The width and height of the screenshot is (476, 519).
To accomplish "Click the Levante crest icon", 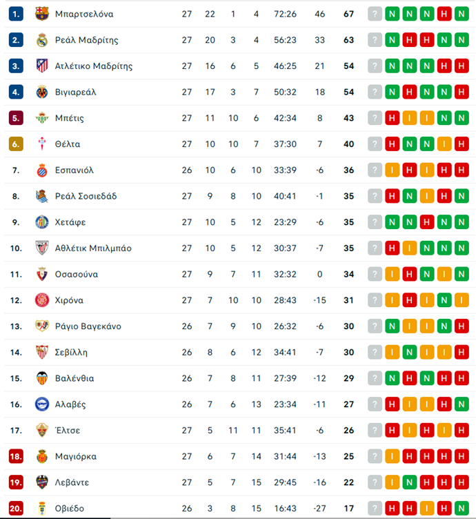I will click(x=42, y=482).
